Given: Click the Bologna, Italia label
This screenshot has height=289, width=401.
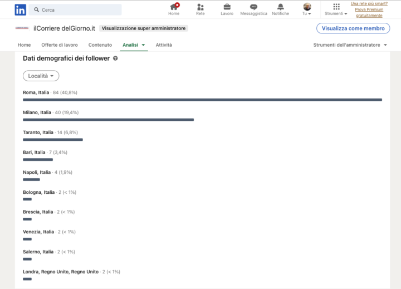Looking at the screenshot, I should point(38,192).
